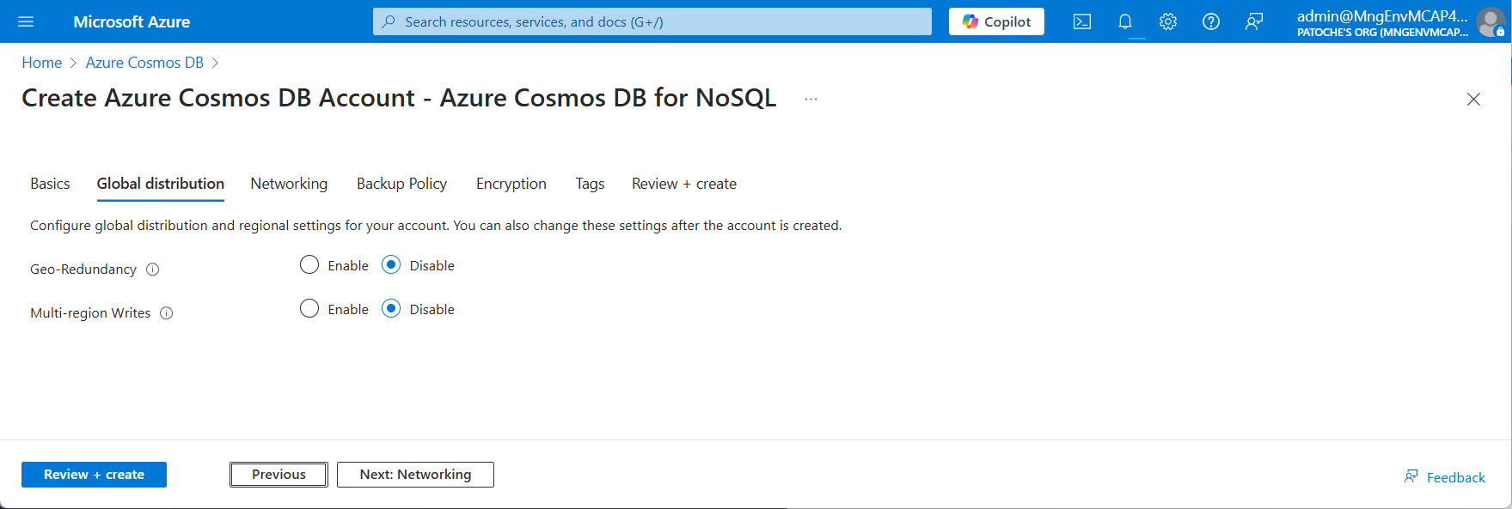Open the Azure Cosmos DB breadcrumb link
1512x509 pixels.
point(144,62)
